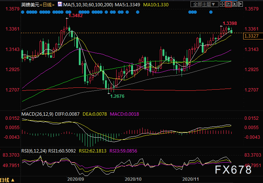
Task: Click the MA10:1.330 value
Action: pyautogui.click(x=156, y=5)
